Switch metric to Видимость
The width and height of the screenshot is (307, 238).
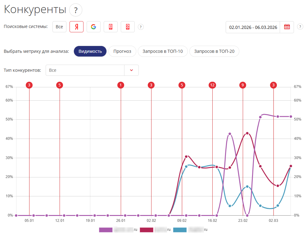[90, 51]
